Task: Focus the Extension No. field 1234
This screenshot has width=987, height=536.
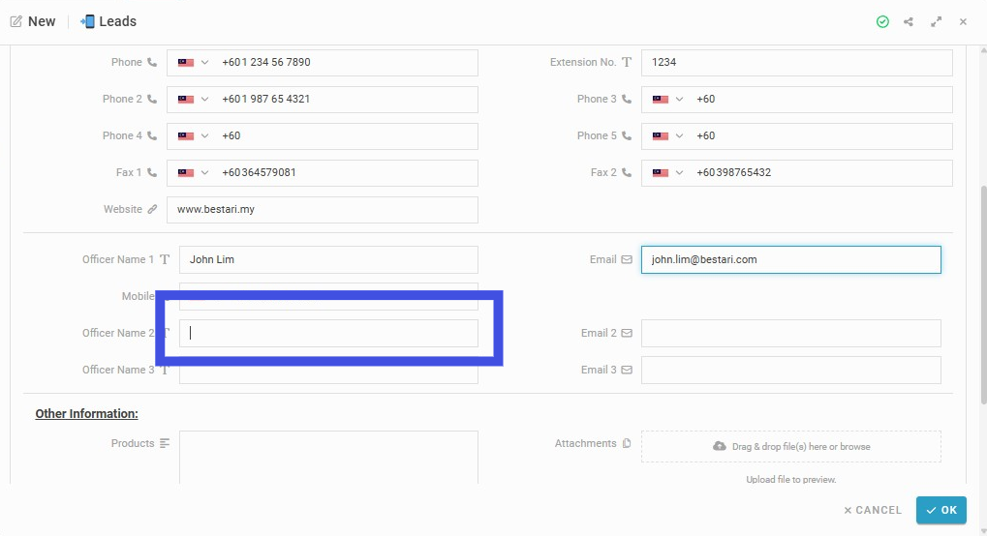Action: 797,63
